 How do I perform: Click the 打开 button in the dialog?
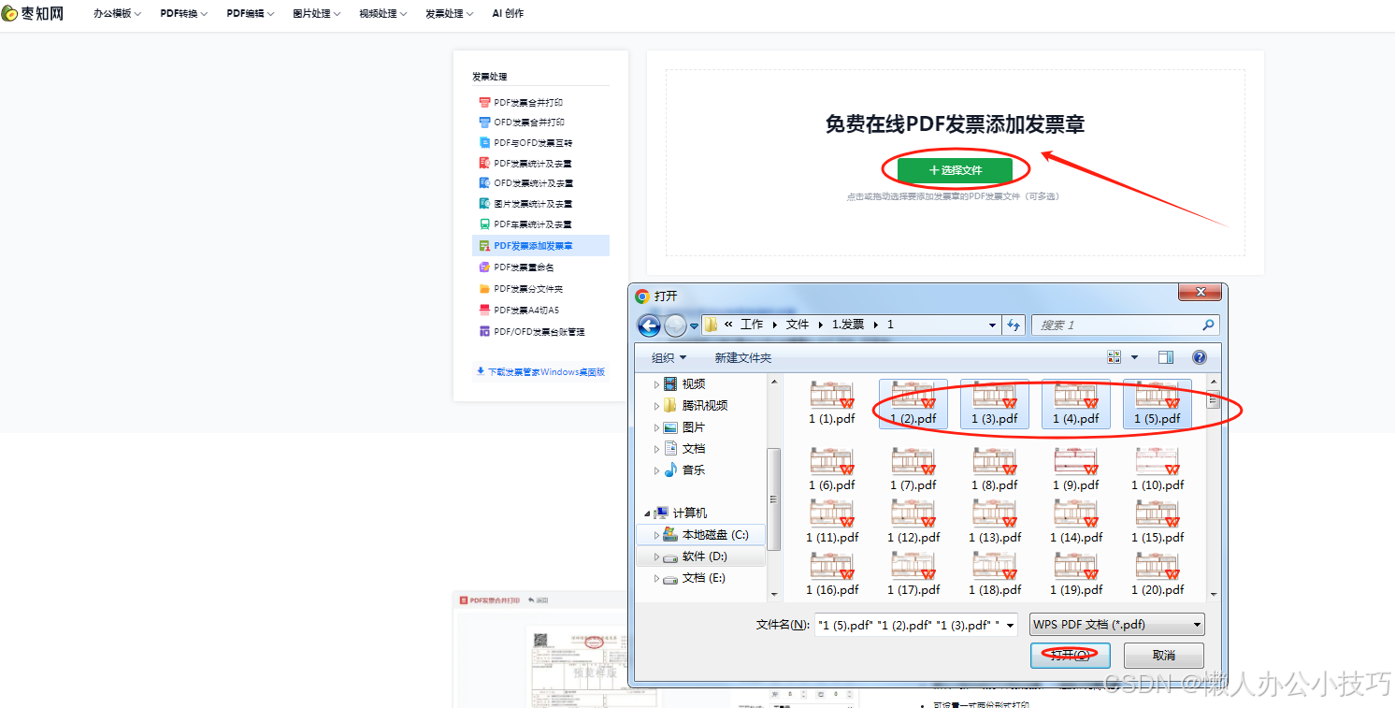(1070, 656)
